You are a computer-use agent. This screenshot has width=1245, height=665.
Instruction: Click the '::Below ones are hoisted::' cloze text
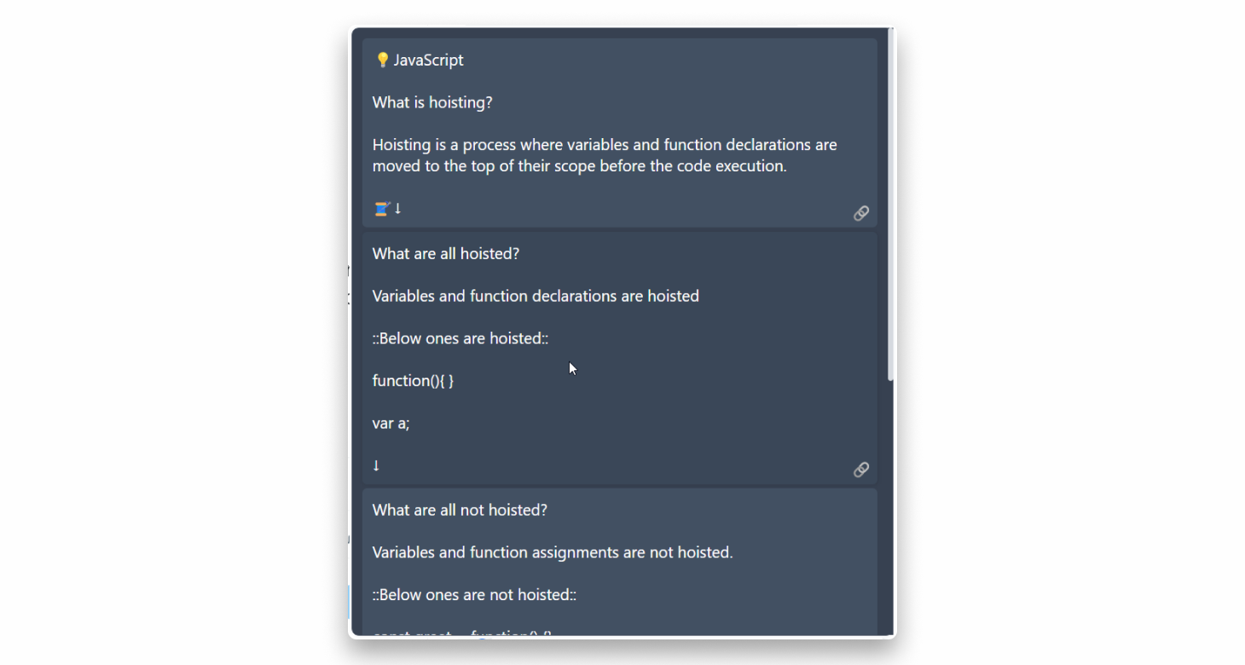click(460, 338)
